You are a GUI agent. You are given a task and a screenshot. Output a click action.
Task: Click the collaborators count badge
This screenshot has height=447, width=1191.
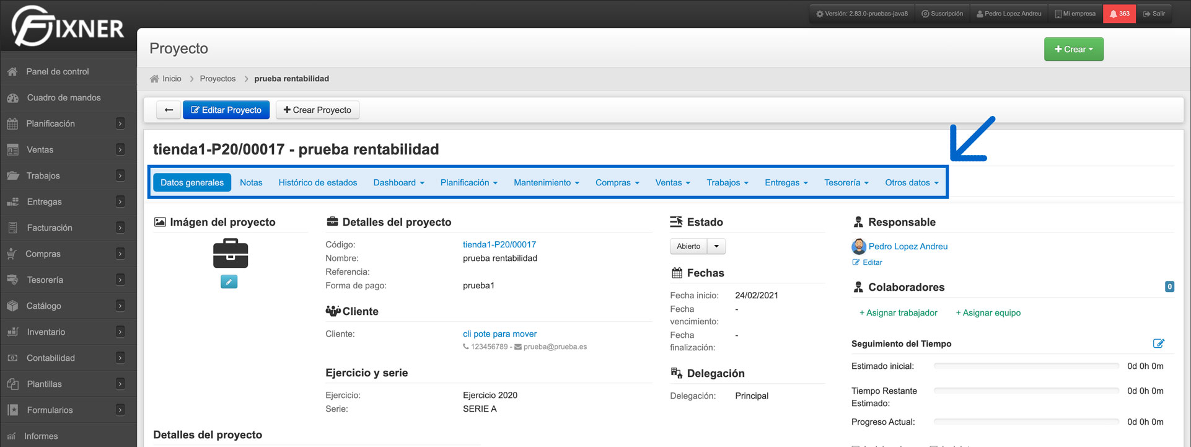click(x=1169, y=287)
